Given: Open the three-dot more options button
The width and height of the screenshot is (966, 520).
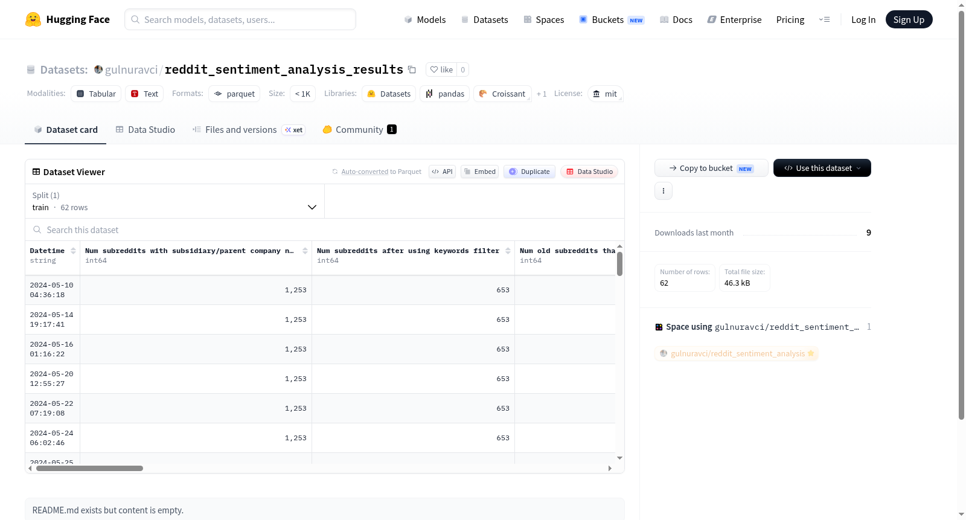Looking at the screenshot, I should [x=664, y=191].
